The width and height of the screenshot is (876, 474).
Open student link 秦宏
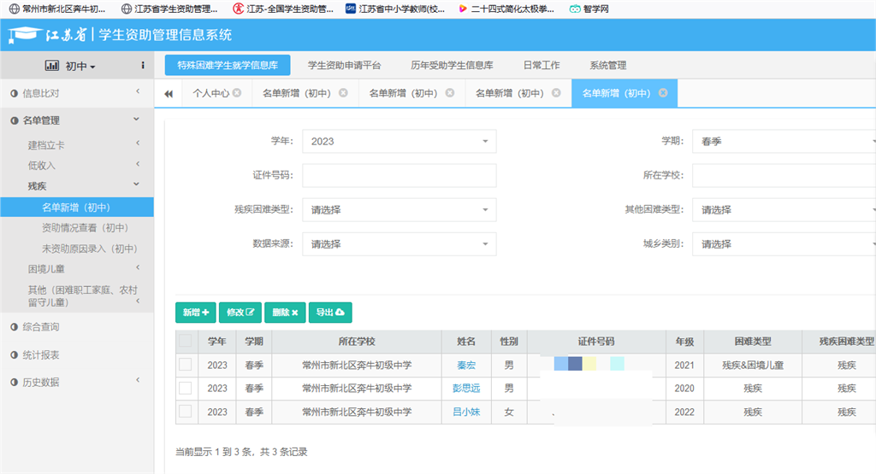(466, 366)
